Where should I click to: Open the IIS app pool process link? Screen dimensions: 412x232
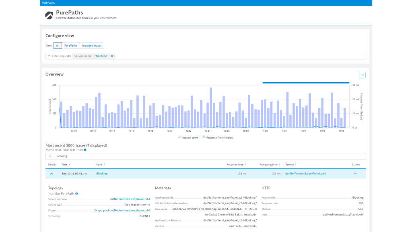(x=122, y=210)
